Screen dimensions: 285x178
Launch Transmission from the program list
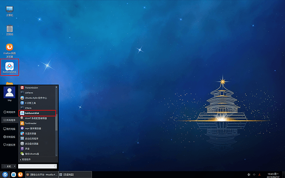coord(31,88)
